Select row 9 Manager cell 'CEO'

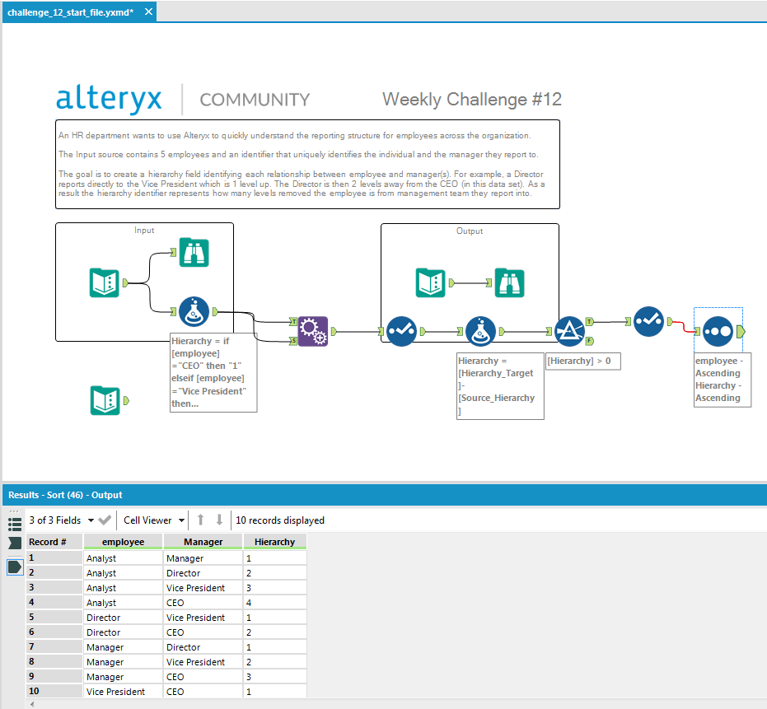(203, 677)
